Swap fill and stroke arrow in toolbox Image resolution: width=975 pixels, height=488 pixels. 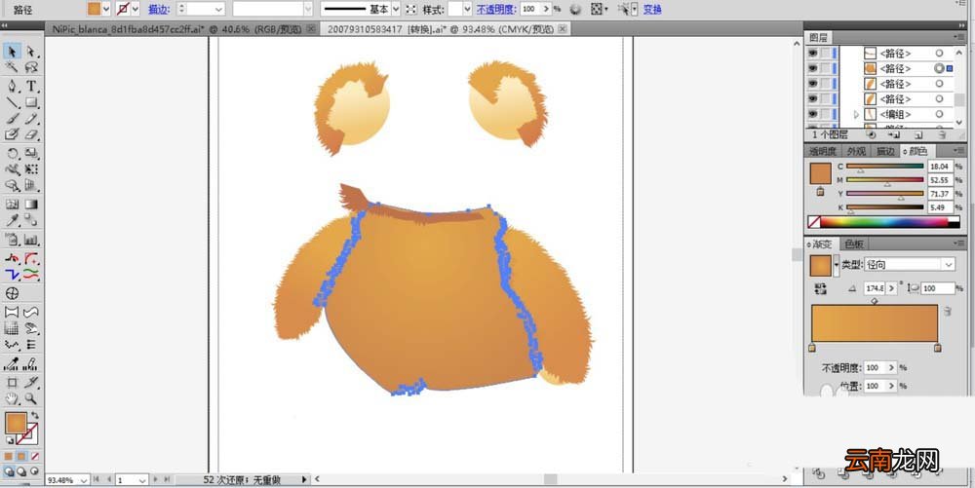pos(35,415)
